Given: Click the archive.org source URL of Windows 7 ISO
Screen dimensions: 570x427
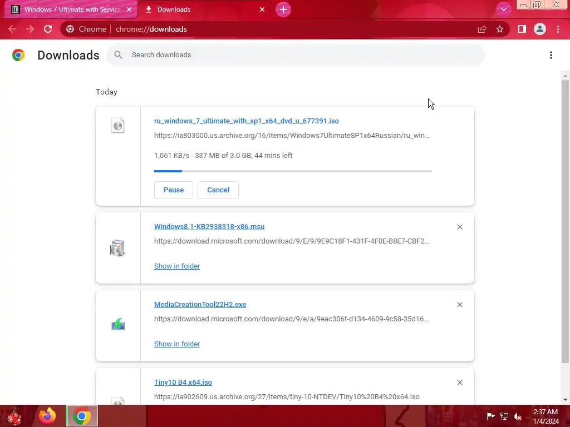Looking at the screenshot, I should tap(292, 136).
